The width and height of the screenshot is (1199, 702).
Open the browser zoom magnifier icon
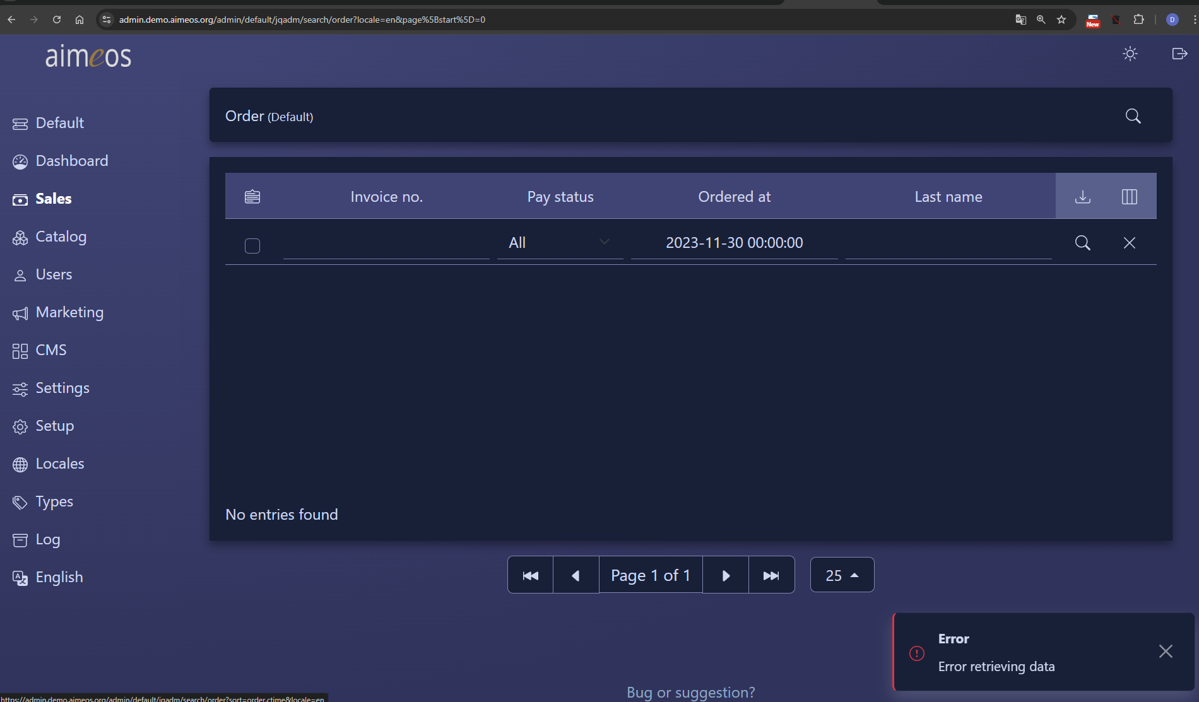tap(1041, 20)
